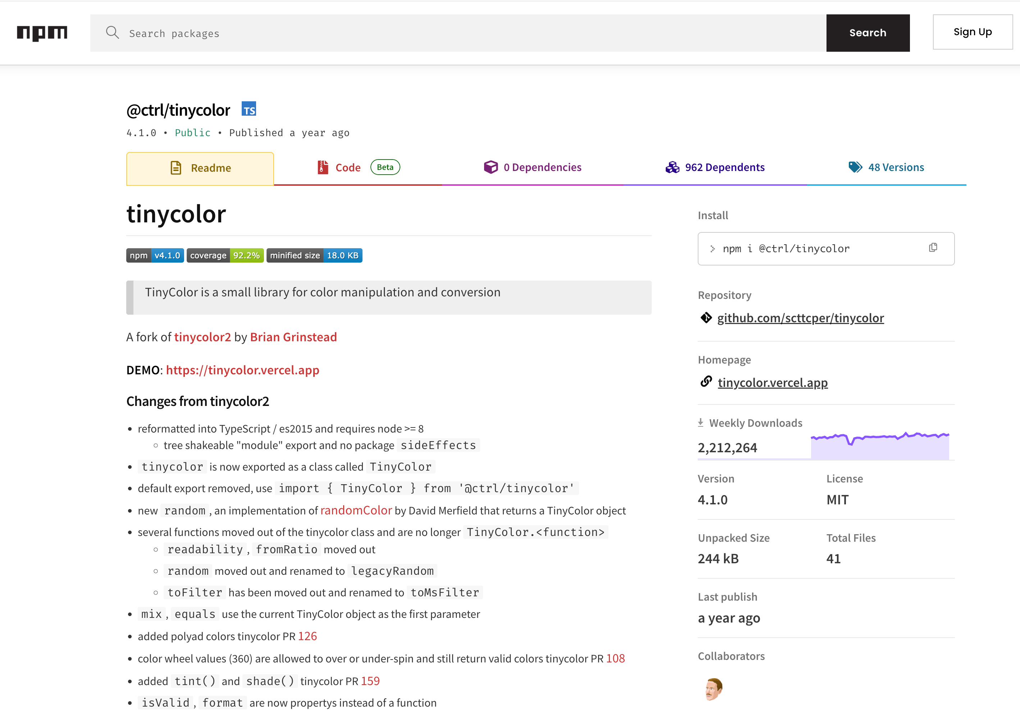Open the 48 Versions tab
1020x712 pixels.
tap(886, 167)
